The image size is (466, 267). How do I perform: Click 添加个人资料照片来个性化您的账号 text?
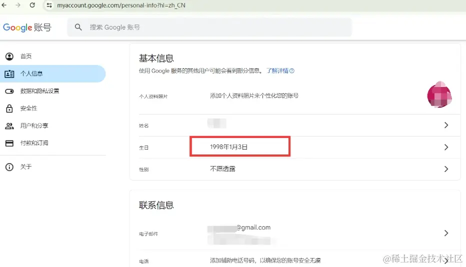coord(254,95)
